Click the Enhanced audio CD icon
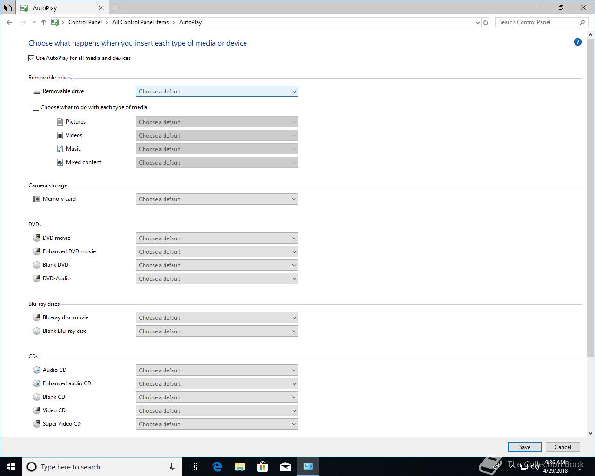 (37, 383)
